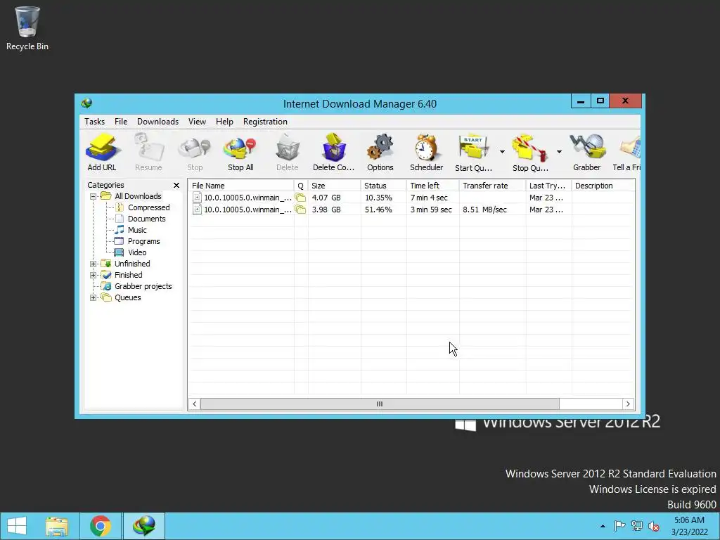
Task: Launch the Grabber tool icon
Action: 587,153
